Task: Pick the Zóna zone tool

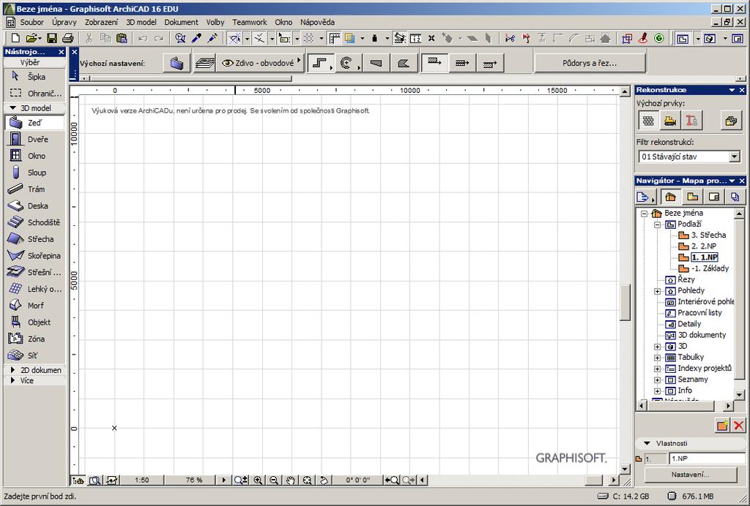Action: (x=34, y=339)
